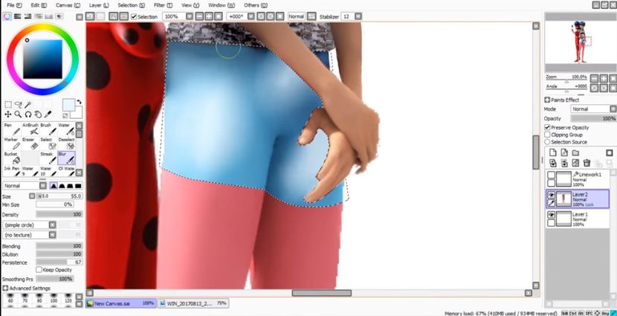The image size is (617, 316).
Task: Toggle the Selection checkbox in toolbar
Action: (x=134, y=16)
